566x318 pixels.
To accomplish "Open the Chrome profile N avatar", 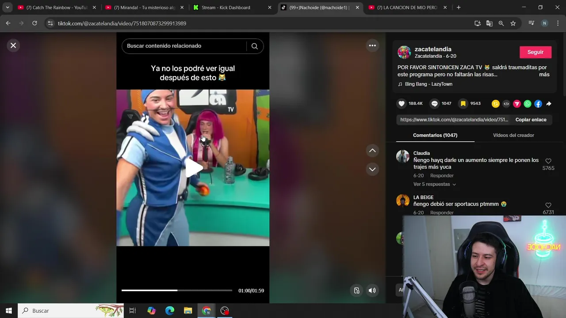I will click(544, 23).
